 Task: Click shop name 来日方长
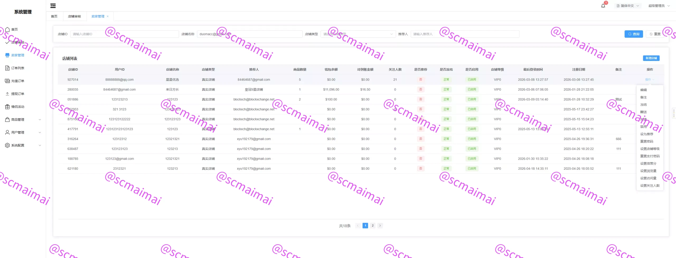click(172, 90)
